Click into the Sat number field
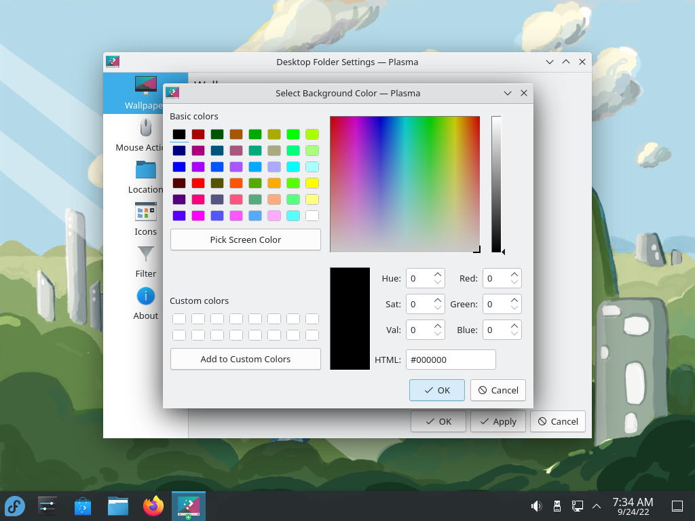 point(419,305)
